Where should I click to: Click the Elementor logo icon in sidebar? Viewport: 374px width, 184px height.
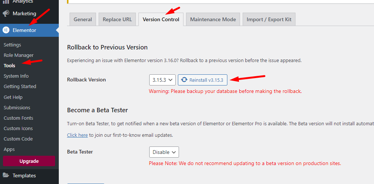[6, 30]
